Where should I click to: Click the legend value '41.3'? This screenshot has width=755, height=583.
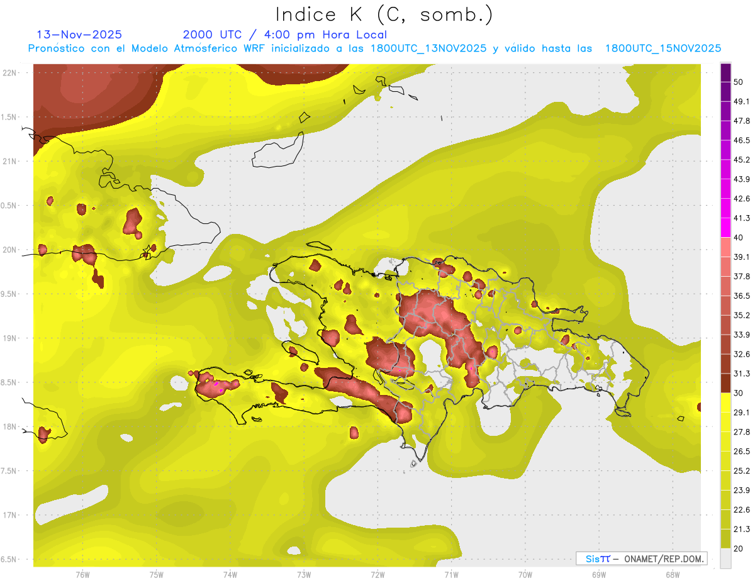742,218
